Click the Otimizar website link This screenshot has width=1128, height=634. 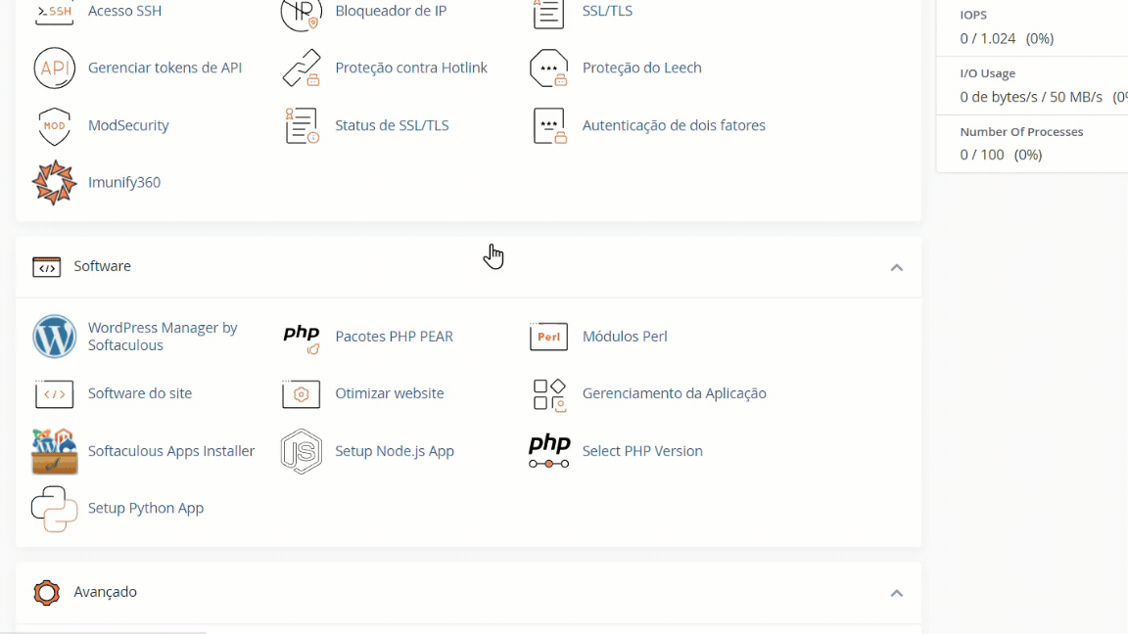click(x=390, y=394)
